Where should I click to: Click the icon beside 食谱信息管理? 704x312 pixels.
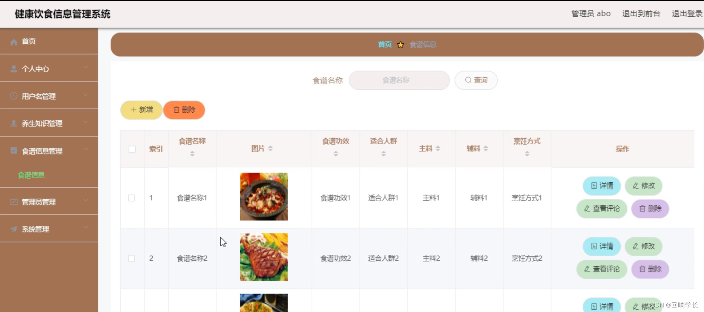coord(14,151)
